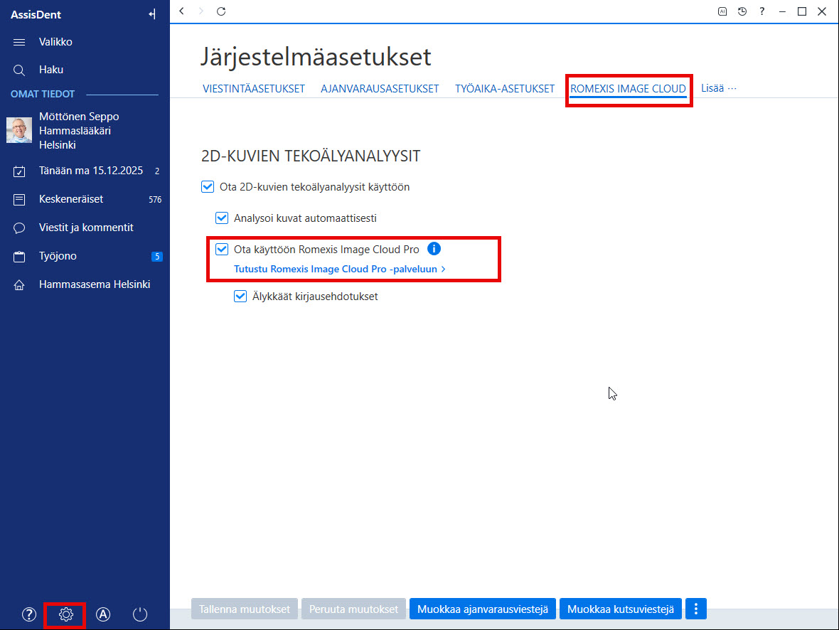Uncheck Ota 2D-kuvien tekoälyanalyysit käyttöön
This screenshot has width=839, height=630.
[x=208, y=187]
